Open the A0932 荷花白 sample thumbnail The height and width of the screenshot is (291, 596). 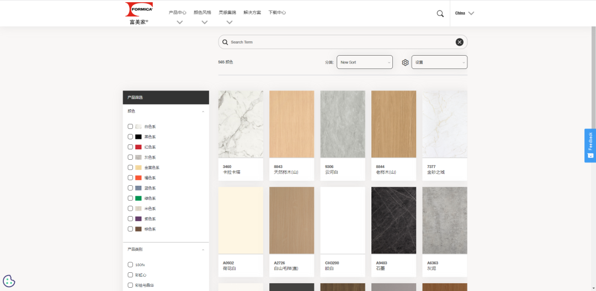(x=241, y=220)
